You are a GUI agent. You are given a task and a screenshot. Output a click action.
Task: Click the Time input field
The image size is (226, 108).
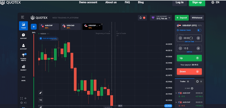[x=189, y=38]
